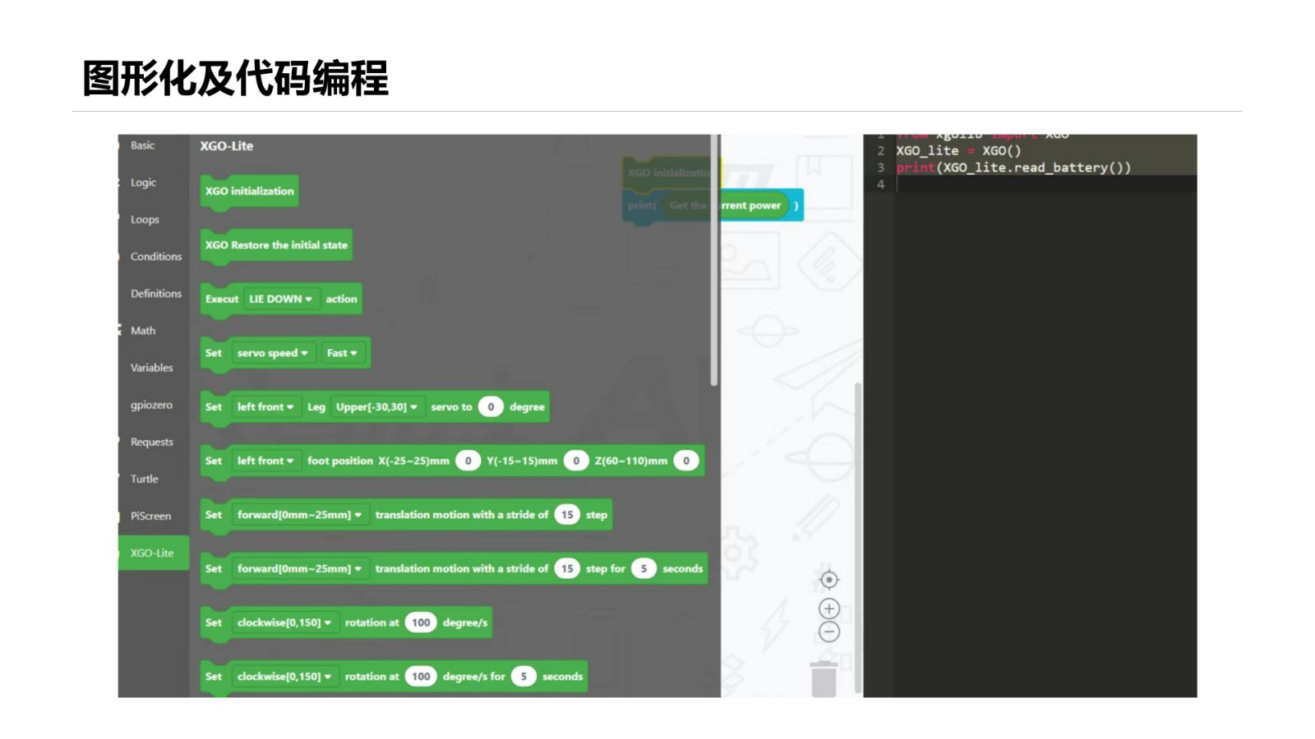Select the Logic category
The width and height of the screenshot is (1315, 739).
pos(143,182)
